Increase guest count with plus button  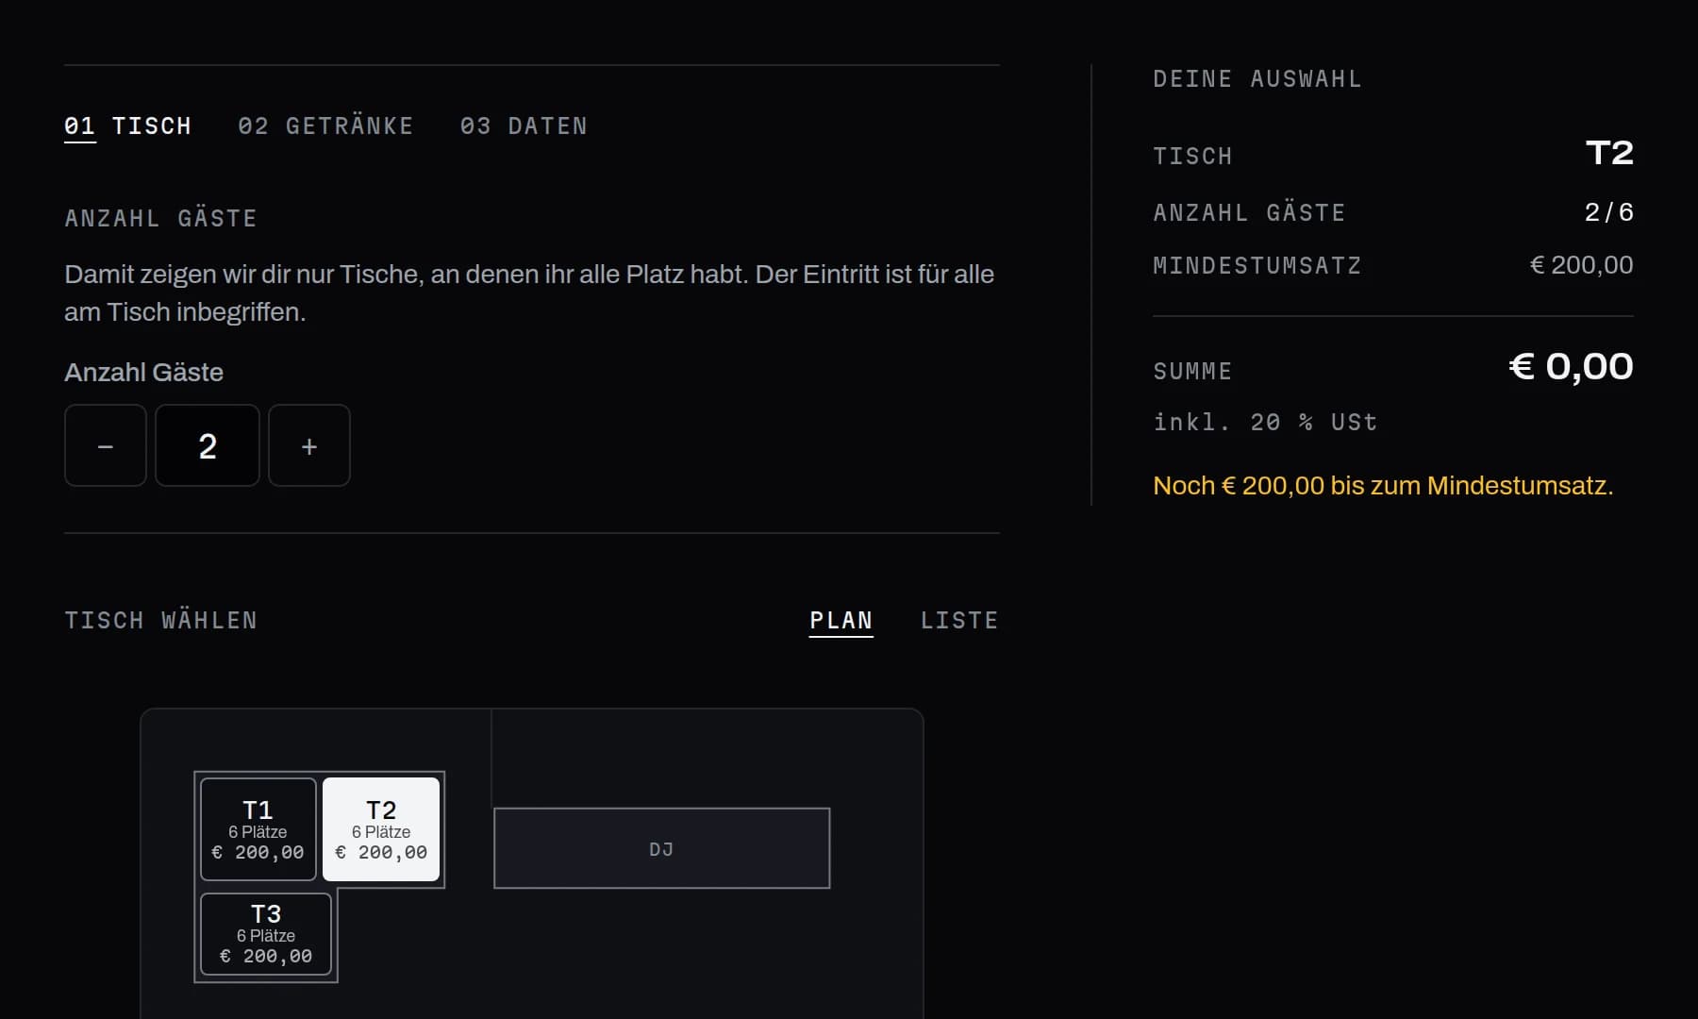point(309,445)
